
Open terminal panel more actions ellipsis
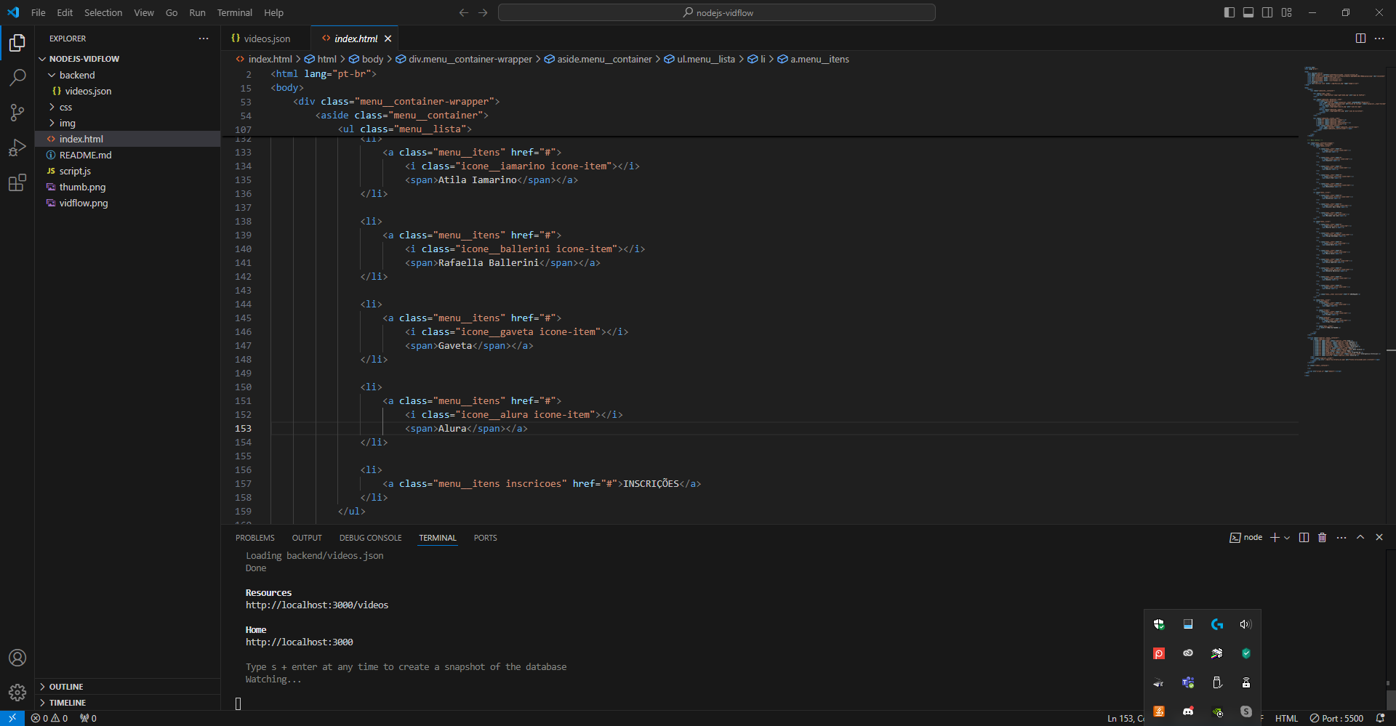tap(1341, 538)
